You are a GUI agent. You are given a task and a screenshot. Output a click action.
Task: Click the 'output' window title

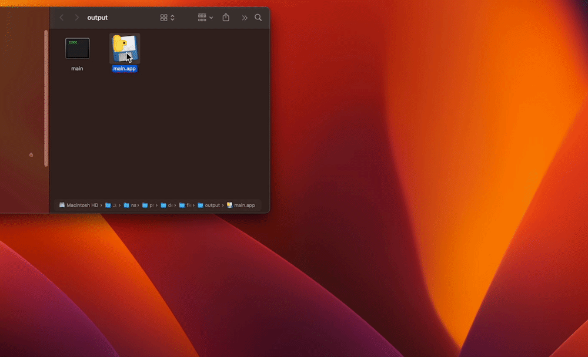pos(97,18)
